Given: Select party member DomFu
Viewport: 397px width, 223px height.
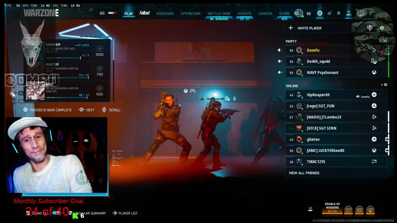Looking at the screenshot, I should pos(336,50).
